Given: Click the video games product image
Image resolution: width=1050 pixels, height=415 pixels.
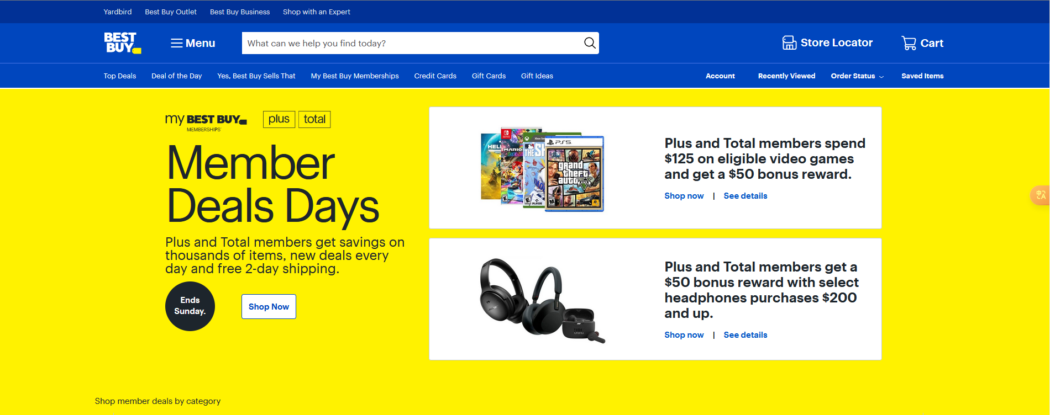Looking at the screenshot, I should tap(542, 168).
